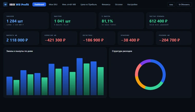This screenshot has width=195, height=112.
Task: Click the сумма: 3 210 000 ₽ subtext
Action: point(15,25)
